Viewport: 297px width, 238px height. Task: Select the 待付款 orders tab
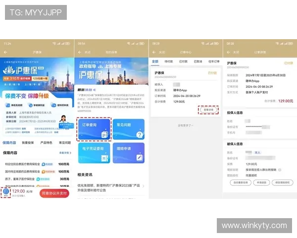coord(169,61)
